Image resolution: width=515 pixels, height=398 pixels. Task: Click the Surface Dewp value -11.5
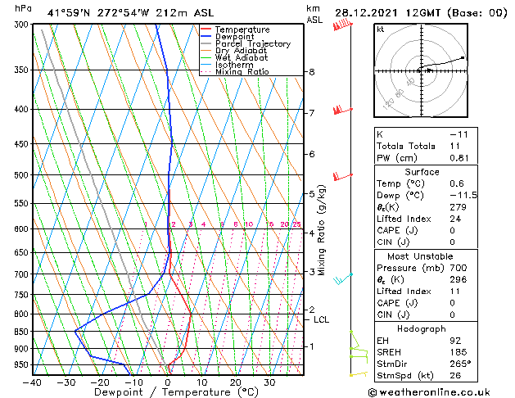(x=463, y=196)
